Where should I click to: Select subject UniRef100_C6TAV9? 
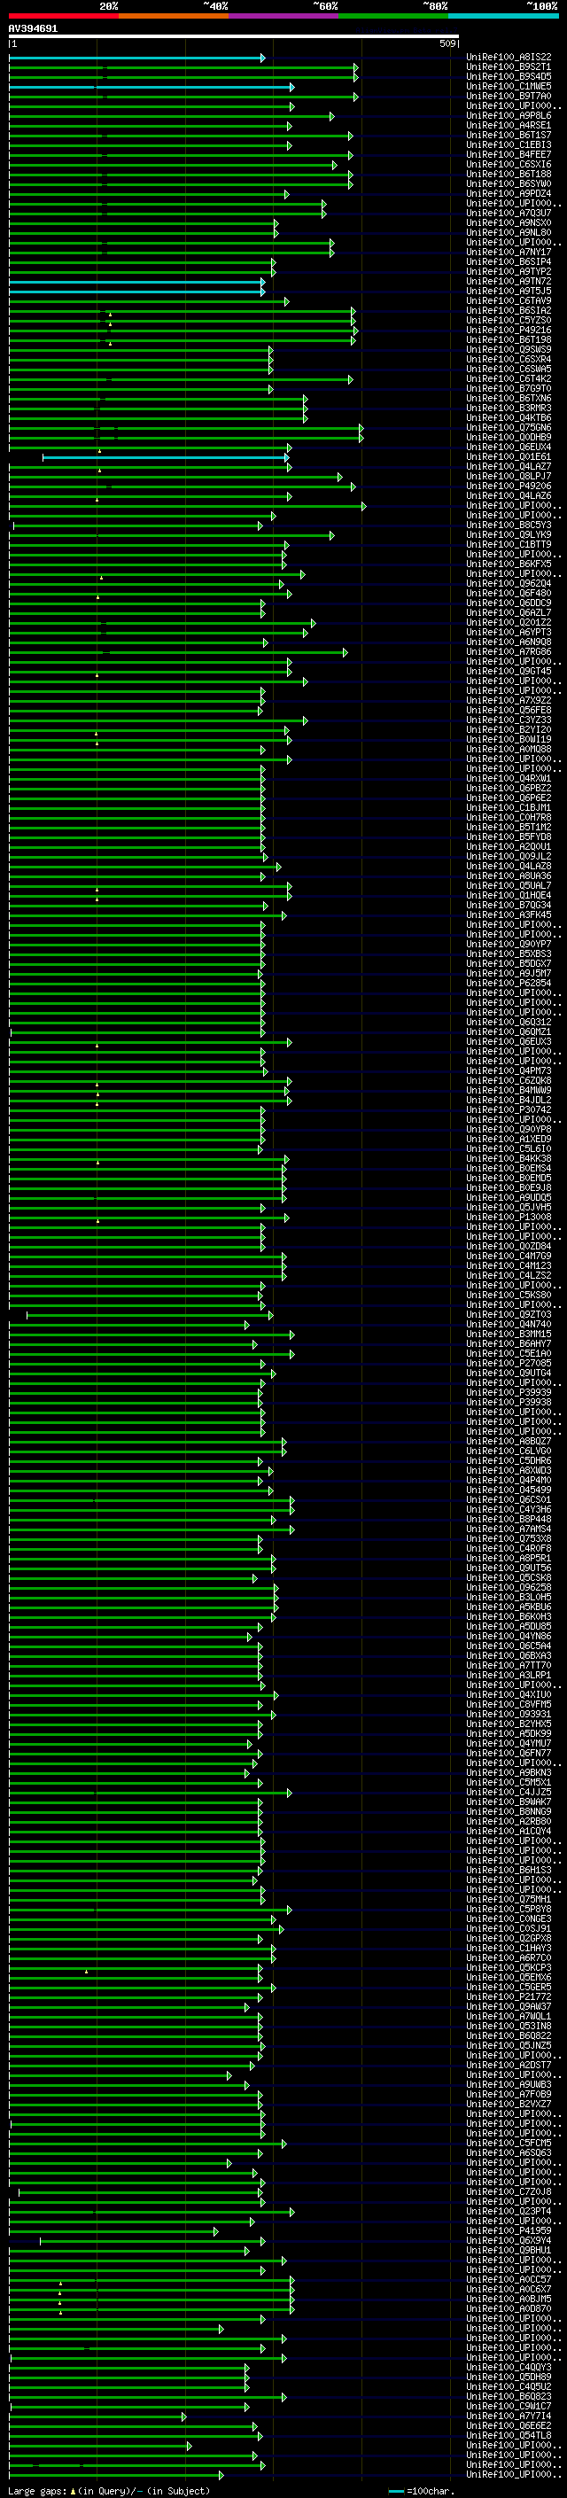[x=509, y=300]
